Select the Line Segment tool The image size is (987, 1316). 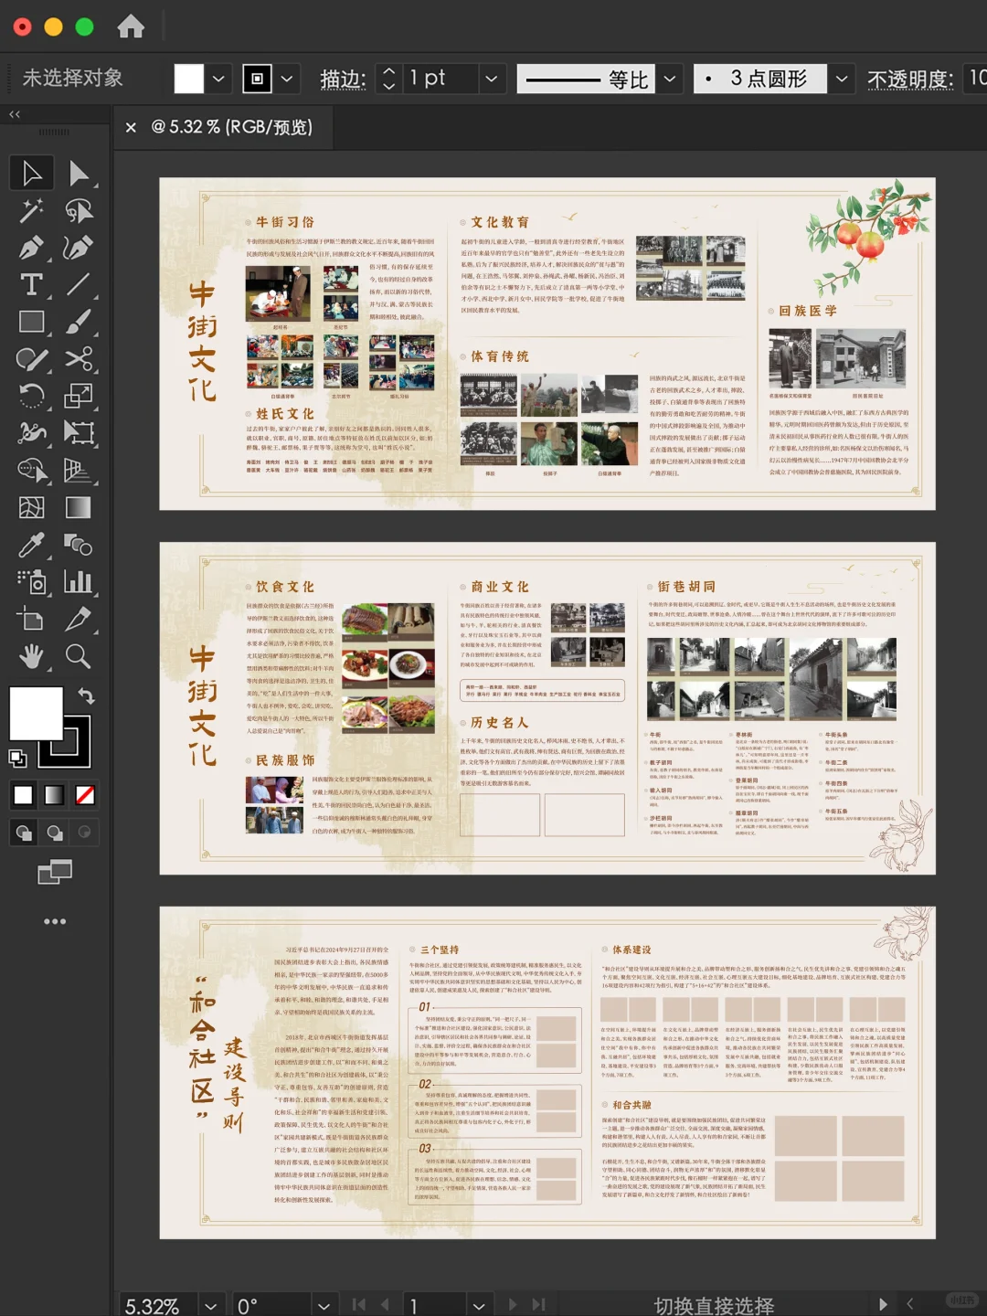[x=79, y=285]
